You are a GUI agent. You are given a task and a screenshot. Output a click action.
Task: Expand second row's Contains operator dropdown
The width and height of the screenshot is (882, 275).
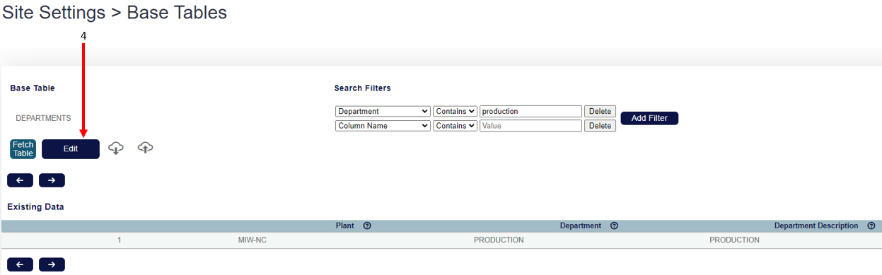tap(455, 126)
